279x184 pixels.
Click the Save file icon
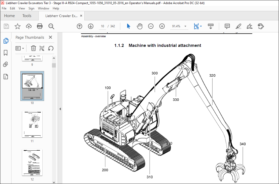tap(6, 26)
